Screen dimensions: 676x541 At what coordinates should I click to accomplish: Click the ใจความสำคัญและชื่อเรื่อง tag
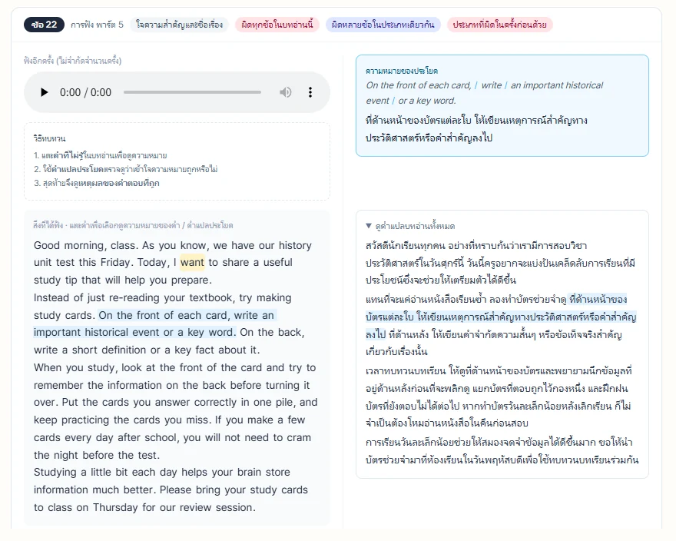[x=179, y=25]
